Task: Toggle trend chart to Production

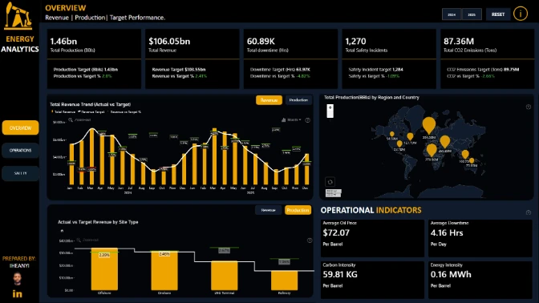Action: click(298, 100)
